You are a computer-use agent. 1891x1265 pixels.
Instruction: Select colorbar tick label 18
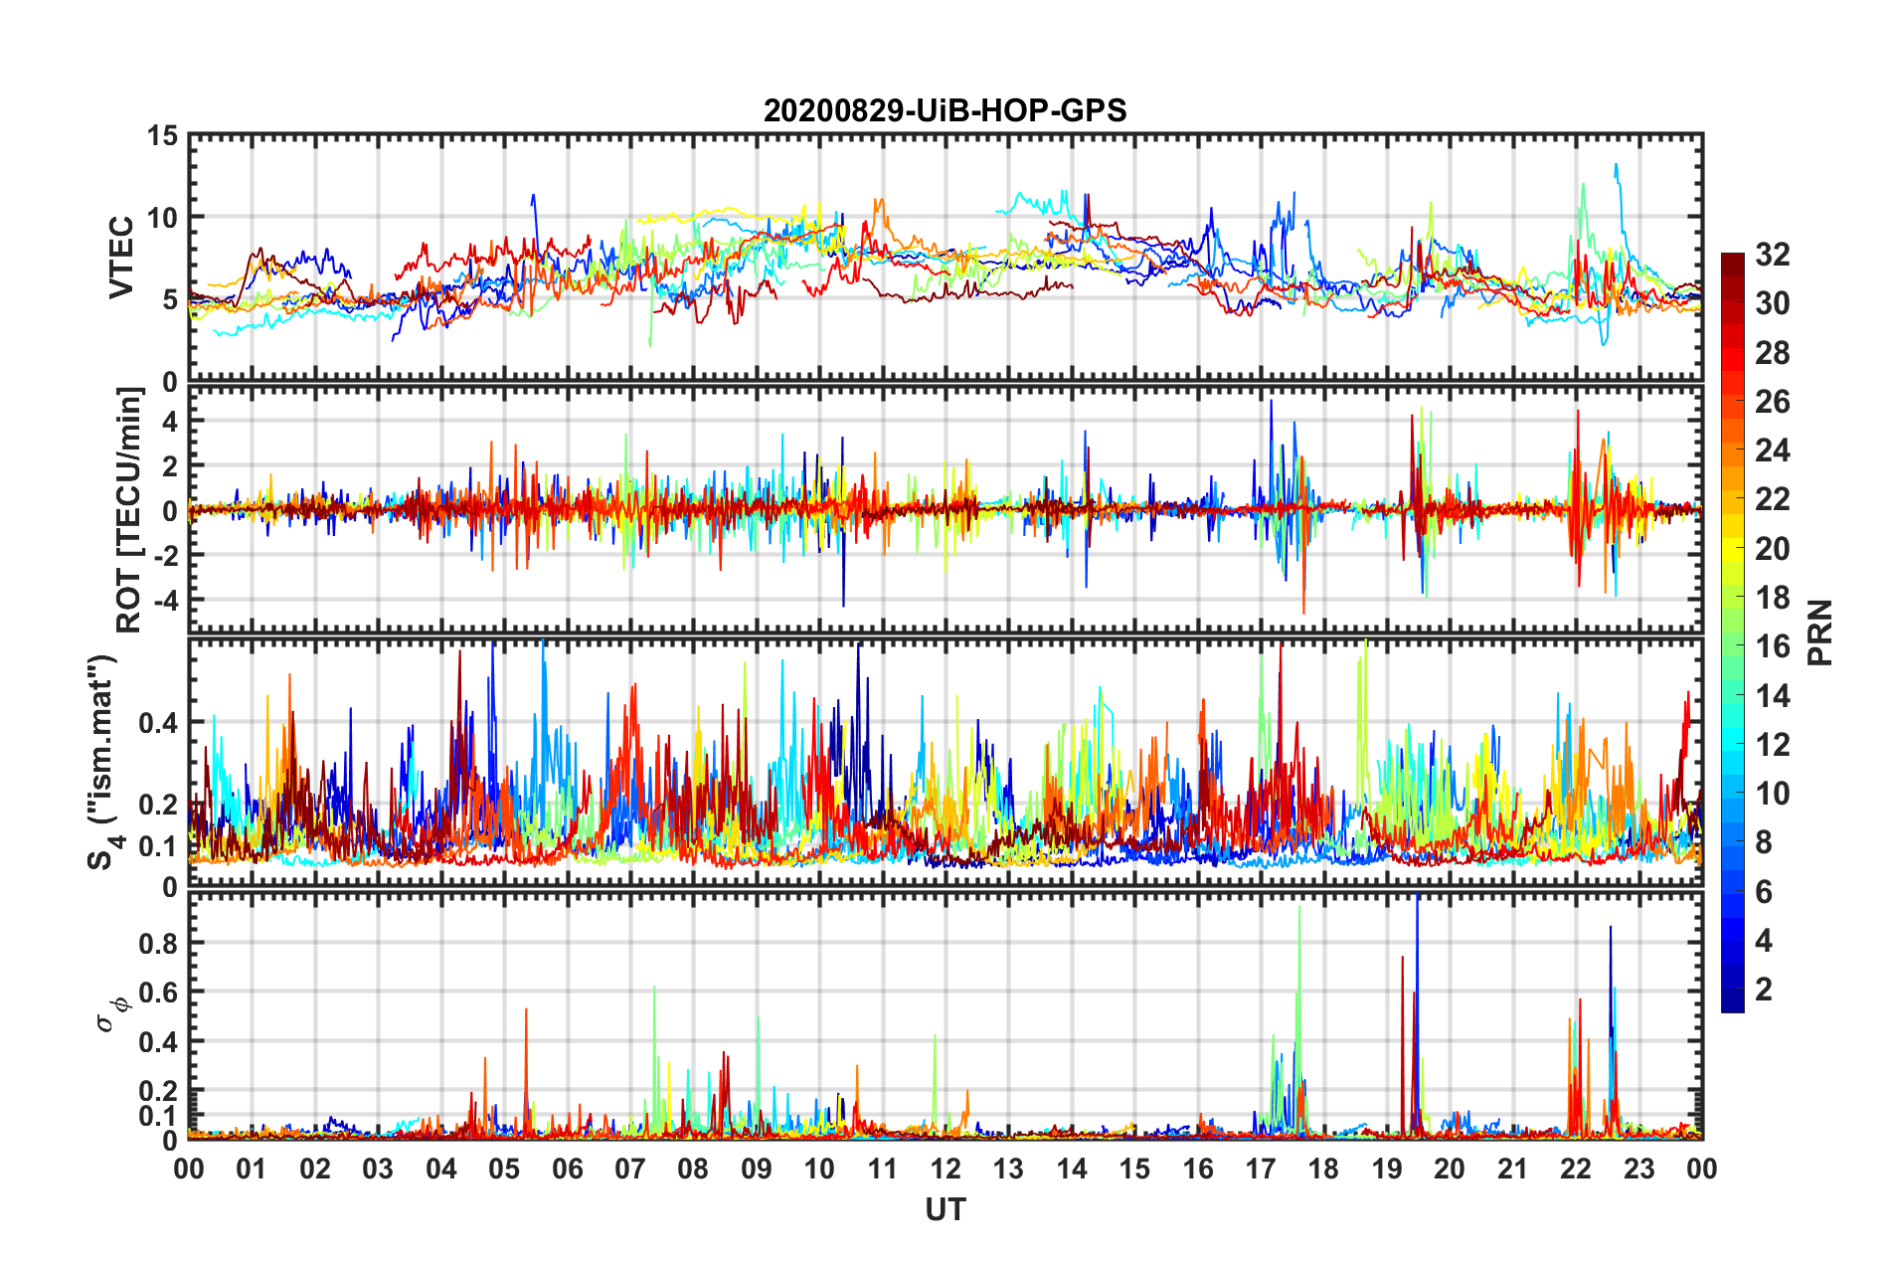[x=1773, y=598]
